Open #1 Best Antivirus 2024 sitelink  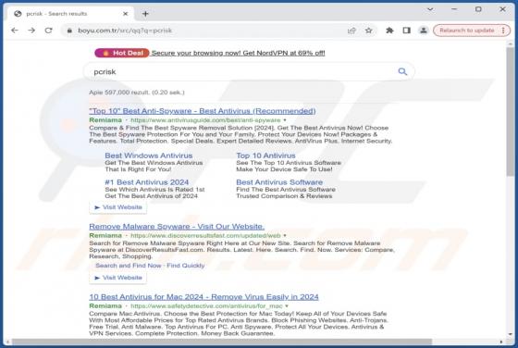(x=147, y=182)
